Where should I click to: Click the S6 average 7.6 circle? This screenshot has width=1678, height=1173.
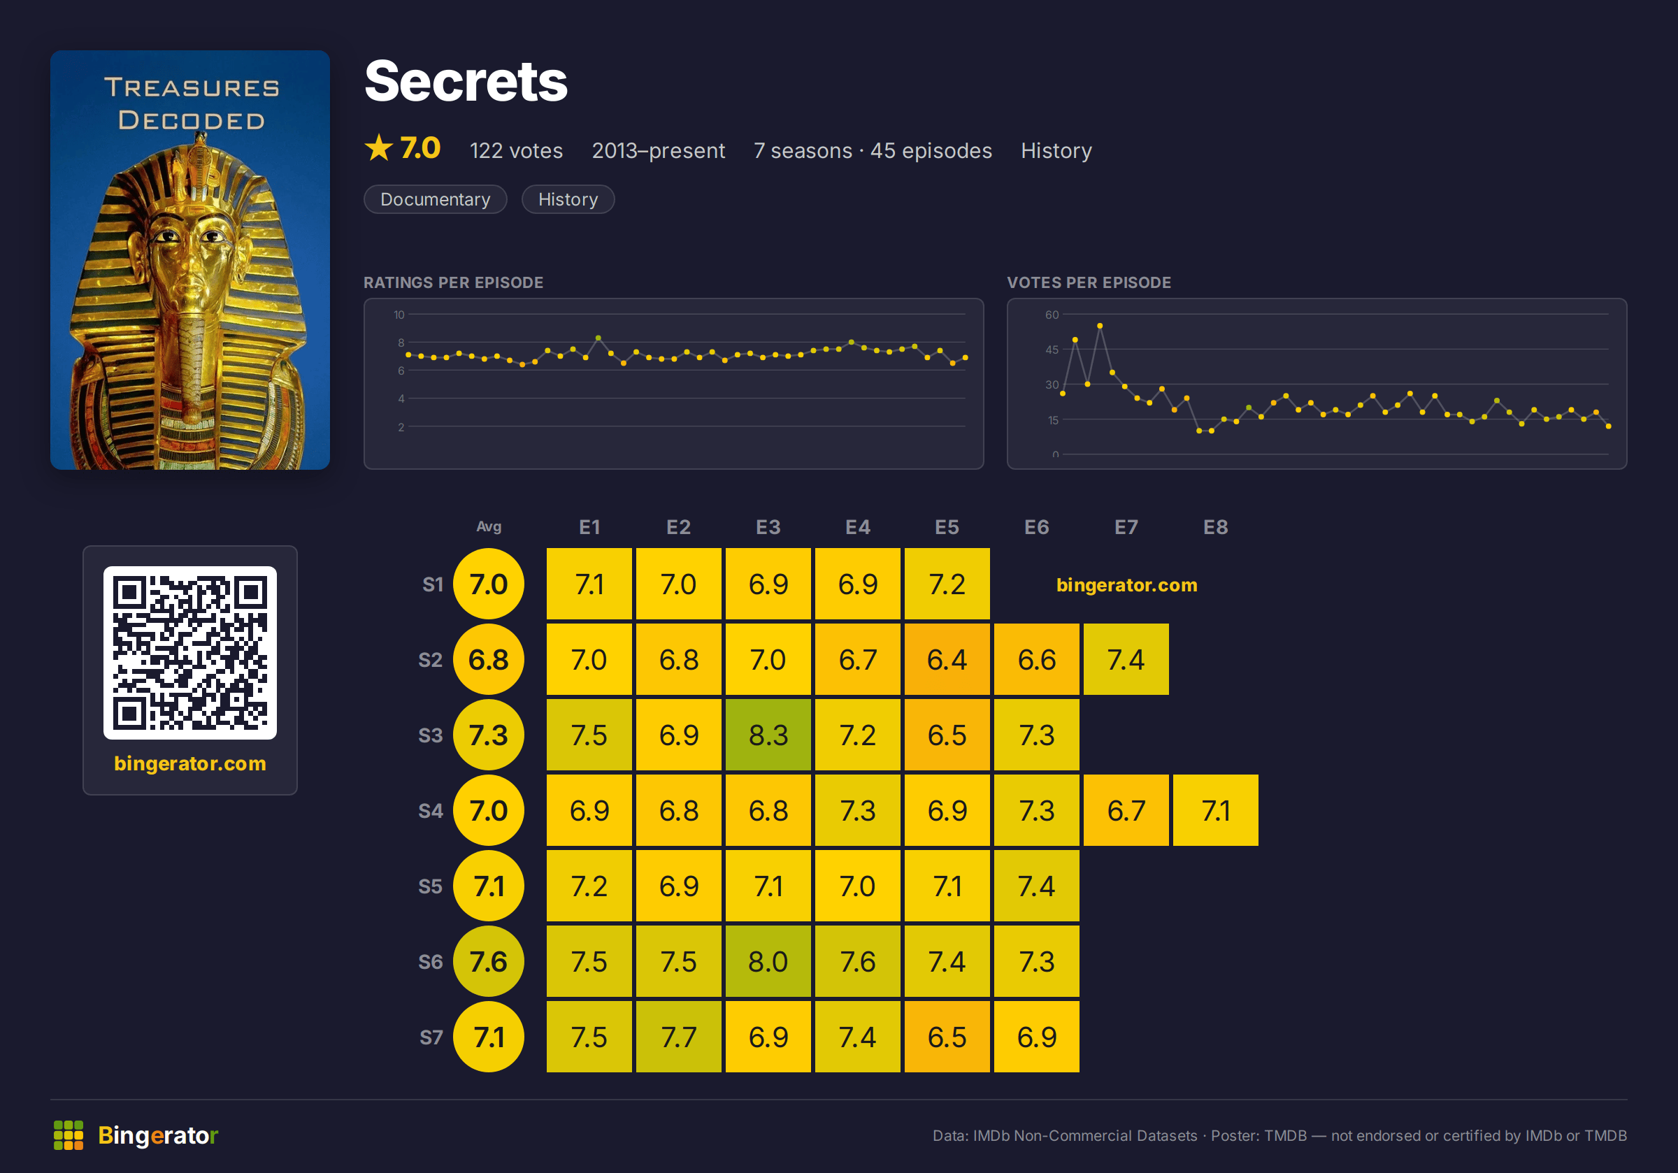pyautogui.click(x=489, y=961)
